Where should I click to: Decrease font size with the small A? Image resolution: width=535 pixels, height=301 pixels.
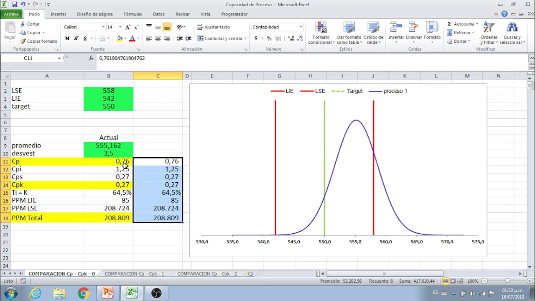click(x=137, y=27)
